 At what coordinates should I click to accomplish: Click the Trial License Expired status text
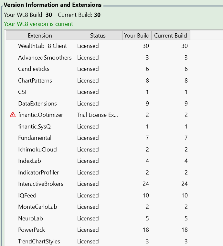coord(98,115)
